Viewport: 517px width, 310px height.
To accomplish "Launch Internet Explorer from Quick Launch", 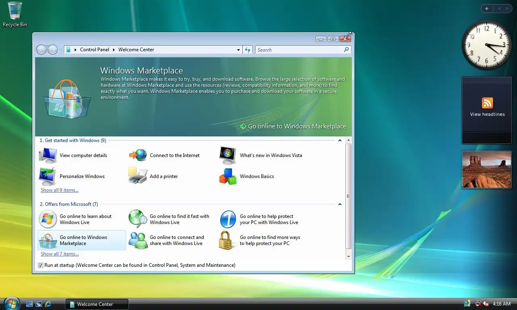I will pyautogui.click(x=48, y=304).
